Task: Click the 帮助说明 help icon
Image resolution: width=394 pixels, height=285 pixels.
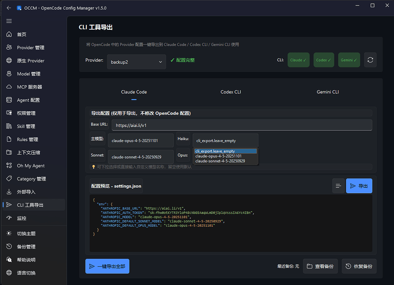Action: [9, 259]
